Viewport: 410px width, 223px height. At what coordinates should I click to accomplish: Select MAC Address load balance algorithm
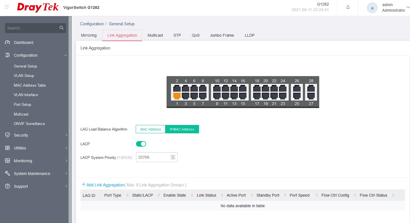(x=150, y=129)
